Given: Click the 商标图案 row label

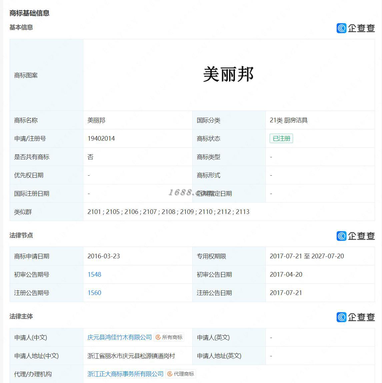Looking at the screenshot, I should point(26,75).
